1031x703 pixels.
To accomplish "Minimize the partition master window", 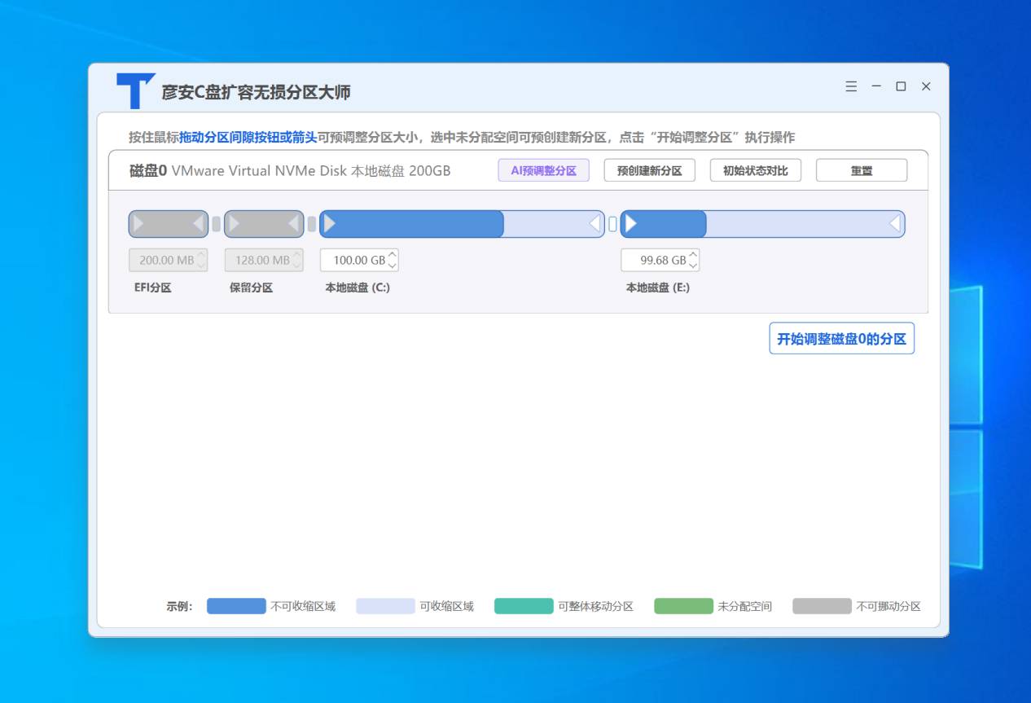I will coord(876,86).
